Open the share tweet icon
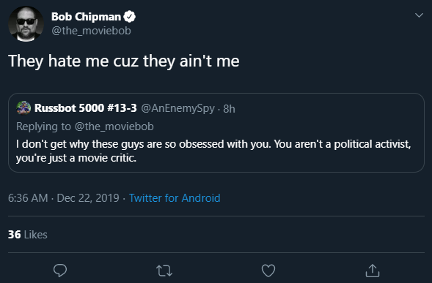This screenshot has height=283, width=432. (373, 271)
